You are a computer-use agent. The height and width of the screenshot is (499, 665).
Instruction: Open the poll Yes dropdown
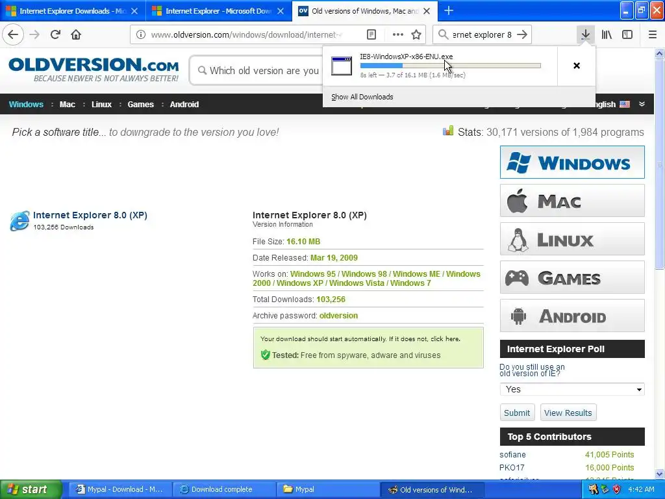pyautogui.click(x=572, y=389)
